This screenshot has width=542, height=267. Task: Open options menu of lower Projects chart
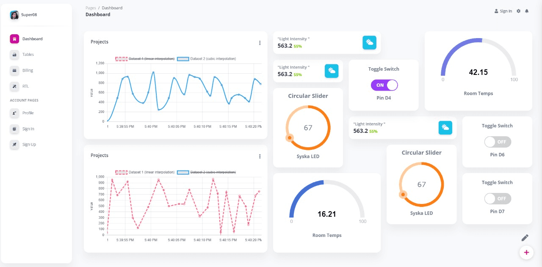pyautogui.click(x=260, y=156)
